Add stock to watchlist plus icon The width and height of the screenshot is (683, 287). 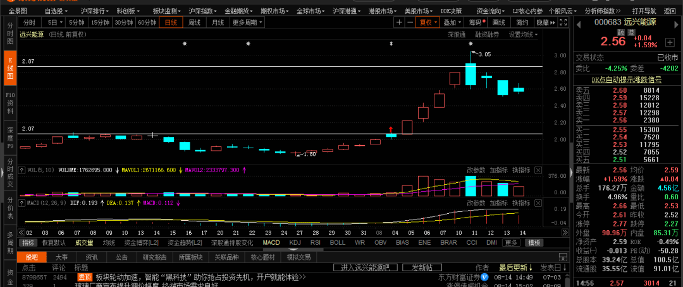click(668, 43)
